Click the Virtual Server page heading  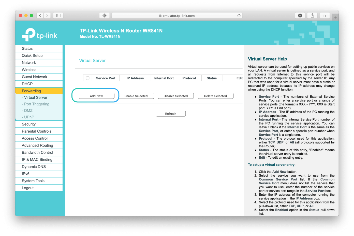click(92, 61)
